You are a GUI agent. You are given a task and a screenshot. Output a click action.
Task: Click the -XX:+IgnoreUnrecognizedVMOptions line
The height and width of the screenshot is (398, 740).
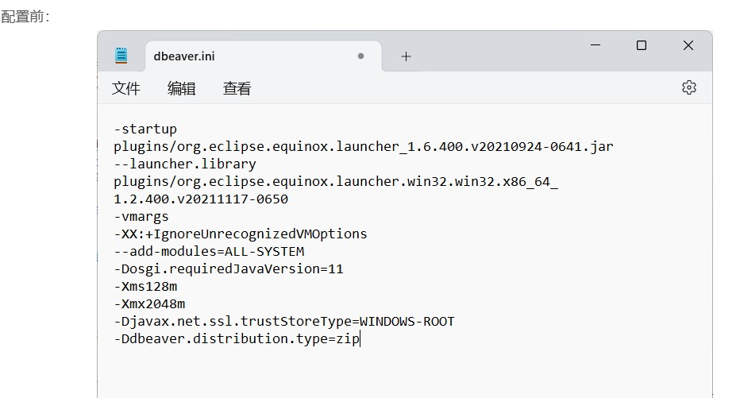(240, 234)
